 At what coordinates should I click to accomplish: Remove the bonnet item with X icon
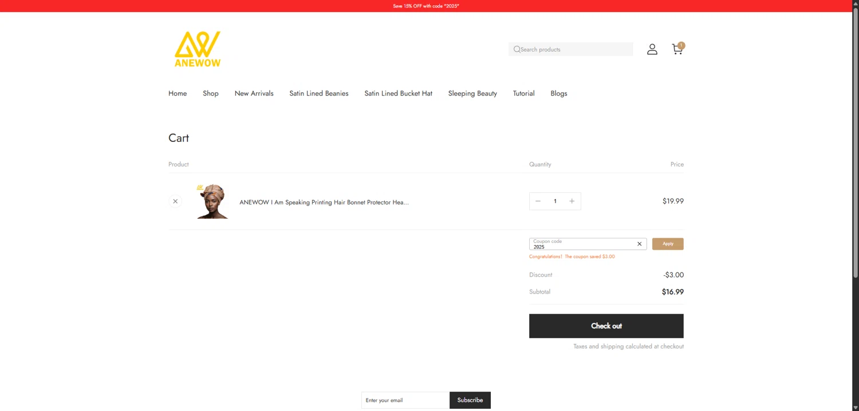[x=175, y=201]
